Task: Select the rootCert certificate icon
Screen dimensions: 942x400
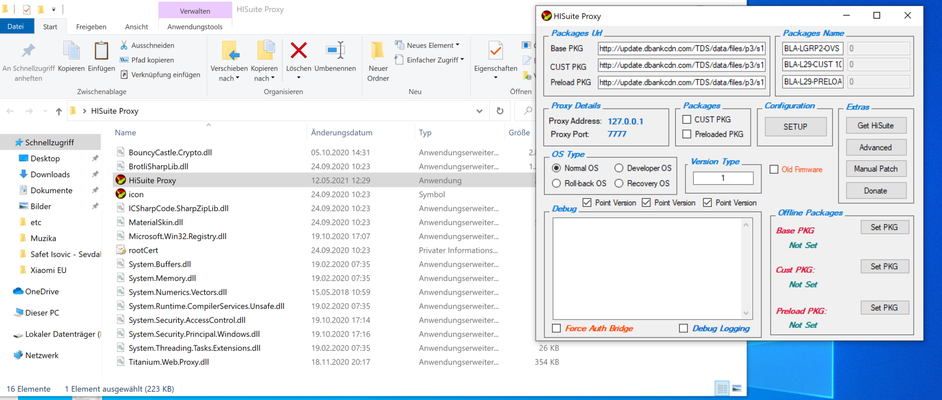Action: pos(121,250)
